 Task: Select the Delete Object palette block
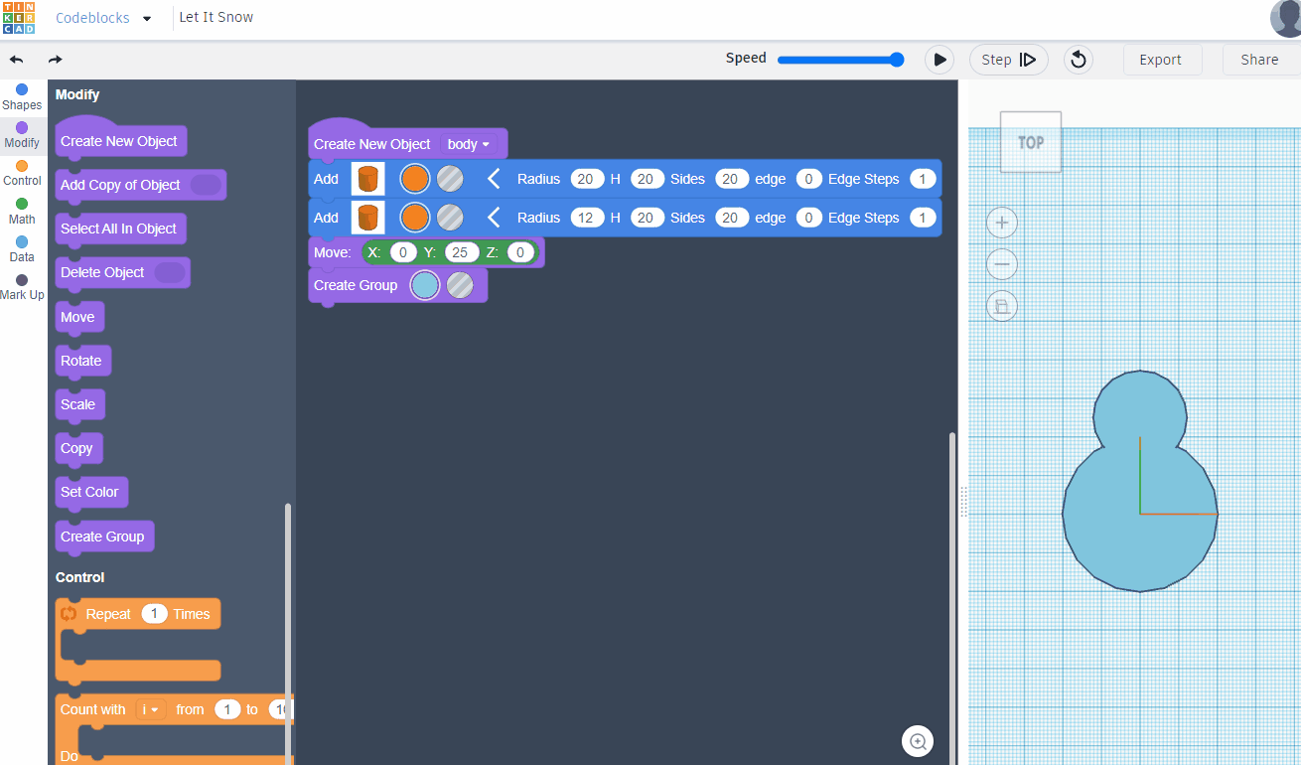point(122,272)
